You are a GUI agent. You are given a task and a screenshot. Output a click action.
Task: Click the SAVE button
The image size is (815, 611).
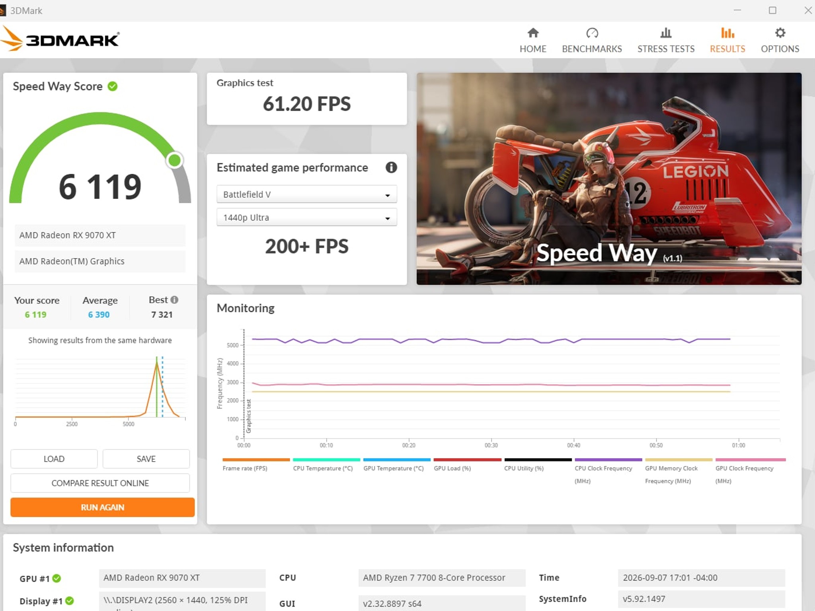pyautogui.click(x=146, y=459)
